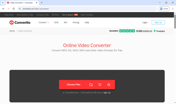Click the page vertical scrollbar thumb
Image resolution: width=176 pixels, height=104 pixels.
[175, 21]
